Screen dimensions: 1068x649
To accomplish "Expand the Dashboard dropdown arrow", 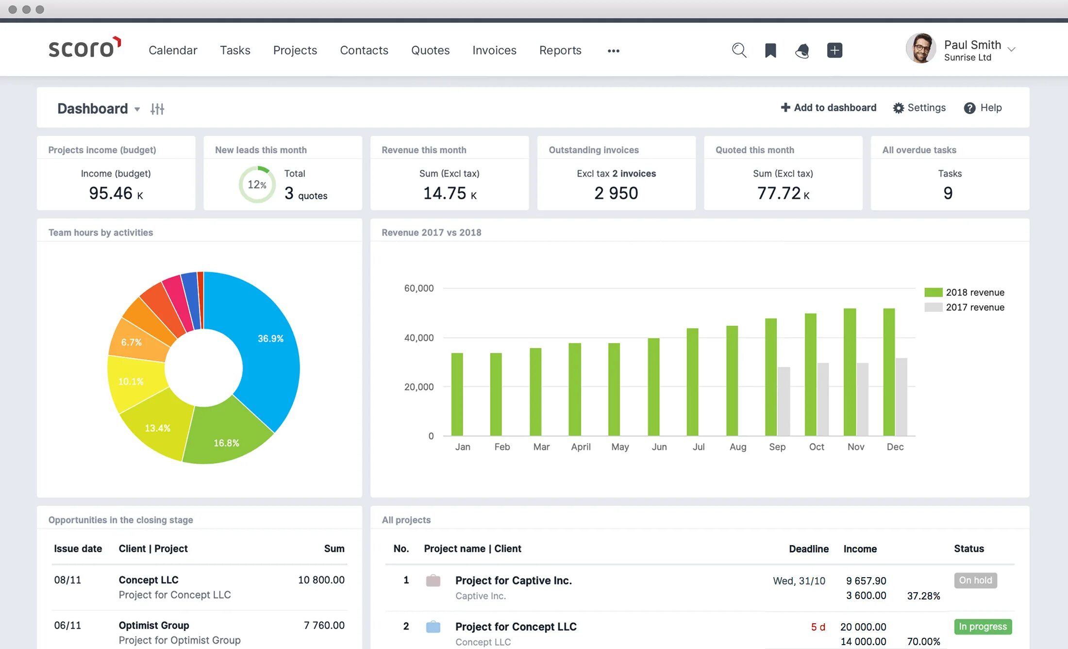I will click(136, 109).
